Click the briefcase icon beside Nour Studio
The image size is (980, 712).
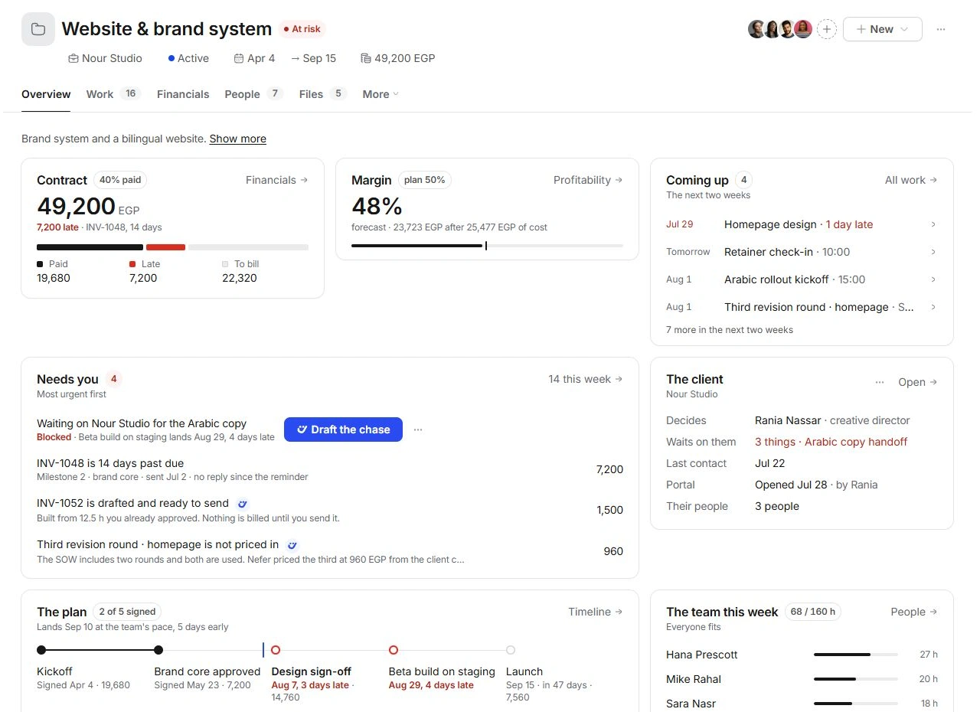pyautogui.click(x=73, y=58)
